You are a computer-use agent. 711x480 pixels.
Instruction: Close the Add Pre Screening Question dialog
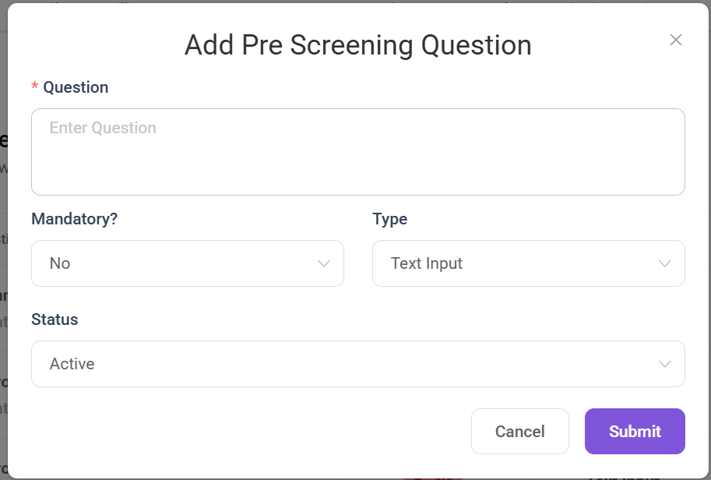(676, 41)
